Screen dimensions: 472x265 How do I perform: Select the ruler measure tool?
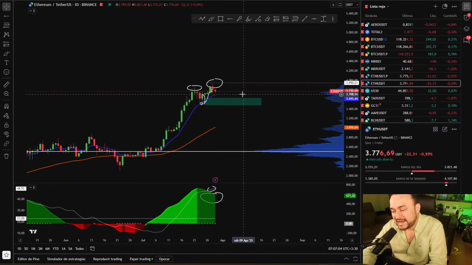pyautogui.click(x=6, y=85)
